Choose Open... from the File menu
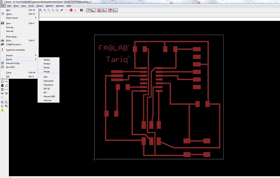 click(x=19, y=14)
